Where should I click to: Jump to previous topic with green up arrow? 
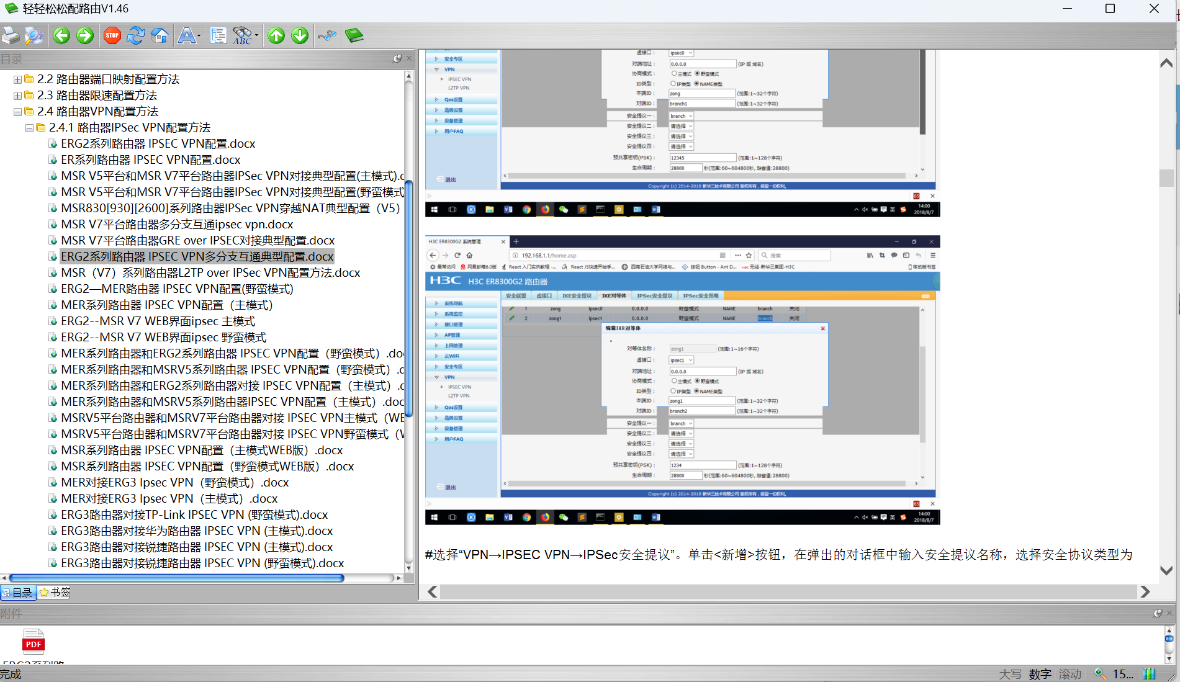[x=276, y=35]
